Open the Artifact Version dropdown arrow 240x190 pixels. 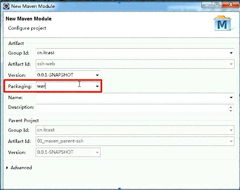pyautogui.click(x=97, y=75)
